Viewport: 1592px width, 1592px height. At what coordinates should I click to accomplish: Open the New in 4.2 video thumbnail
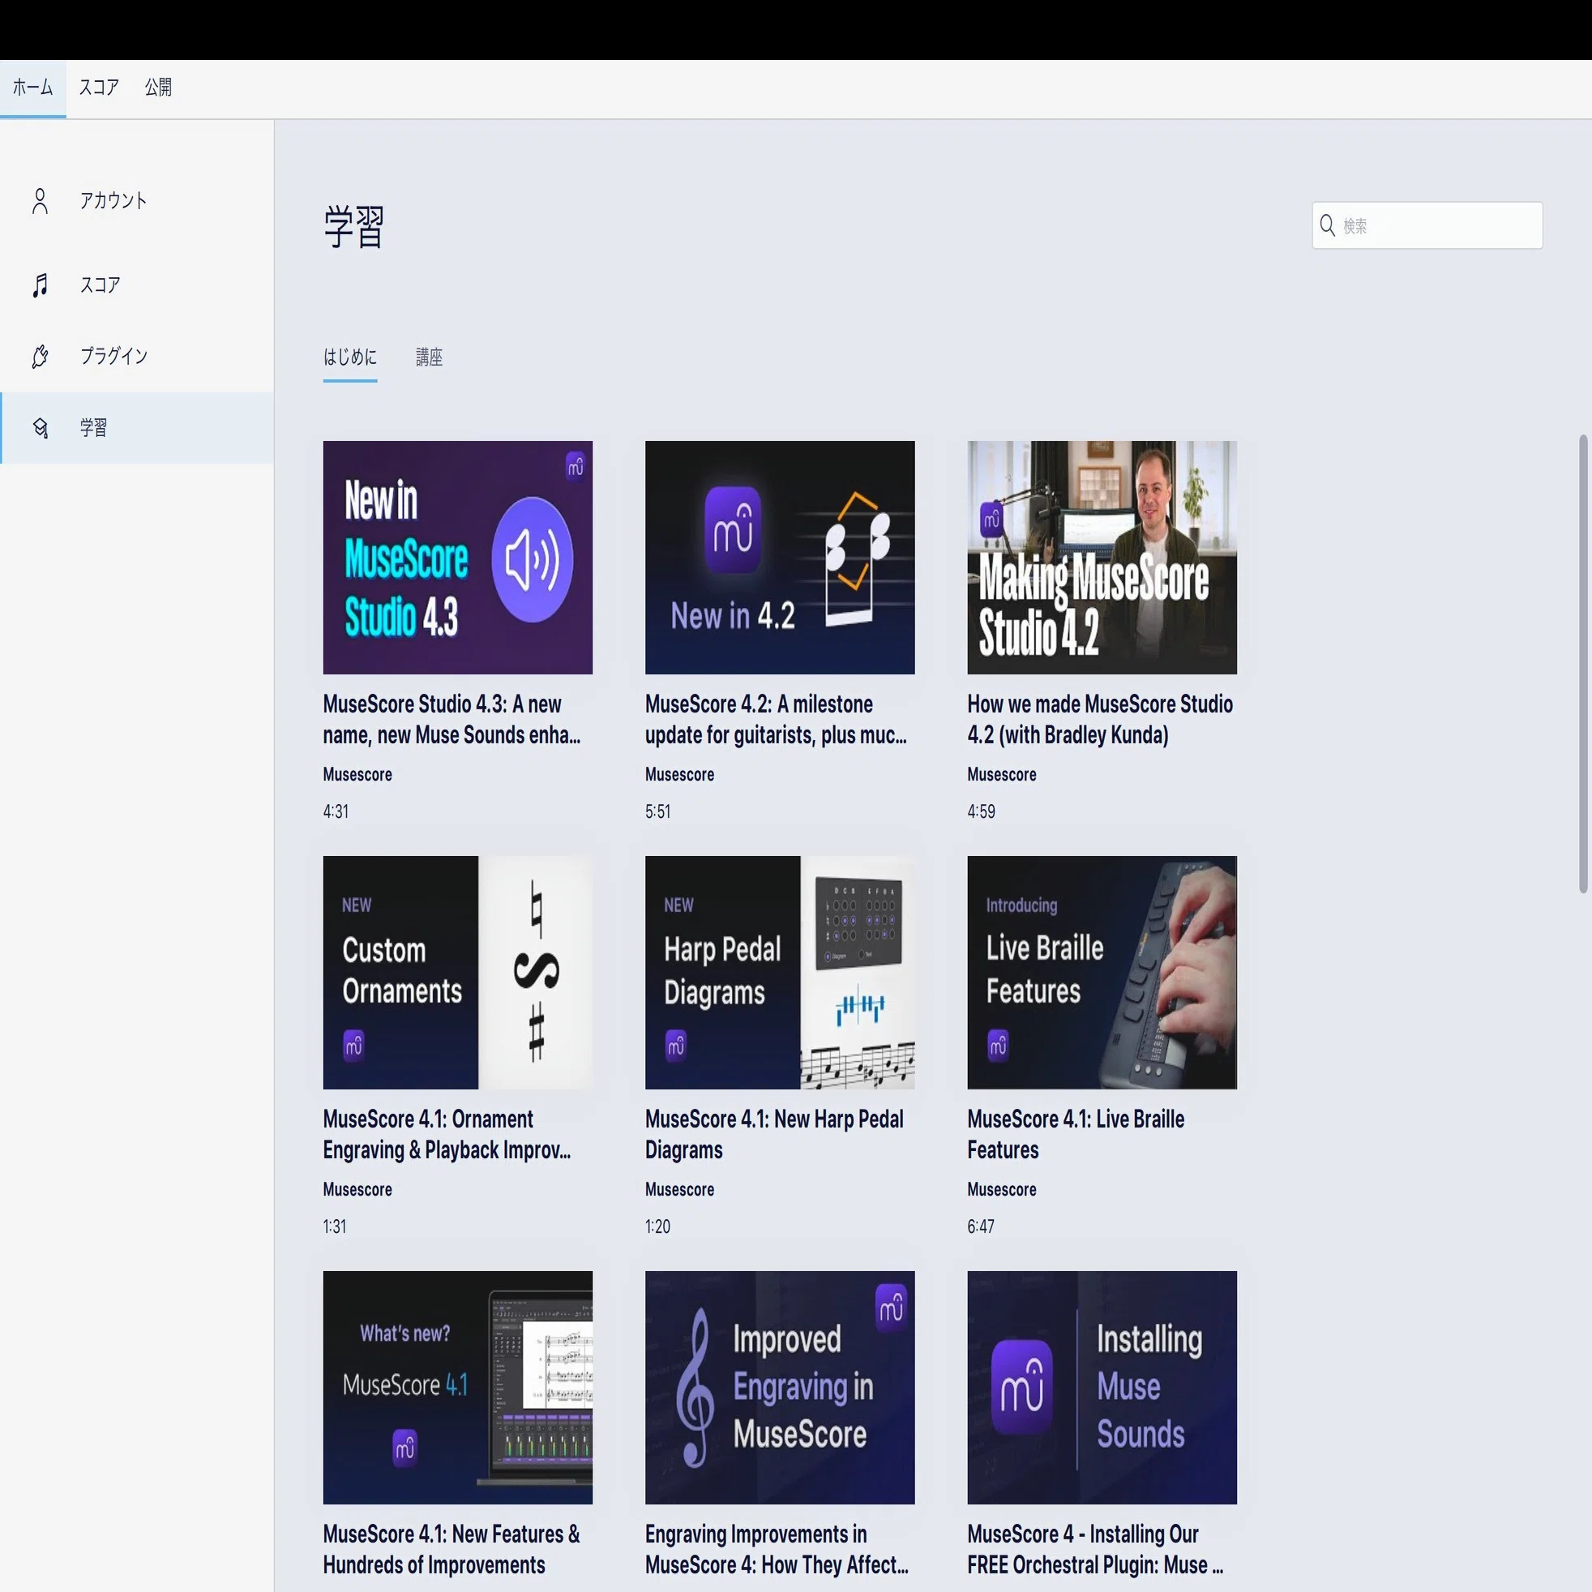coord(780,557)
